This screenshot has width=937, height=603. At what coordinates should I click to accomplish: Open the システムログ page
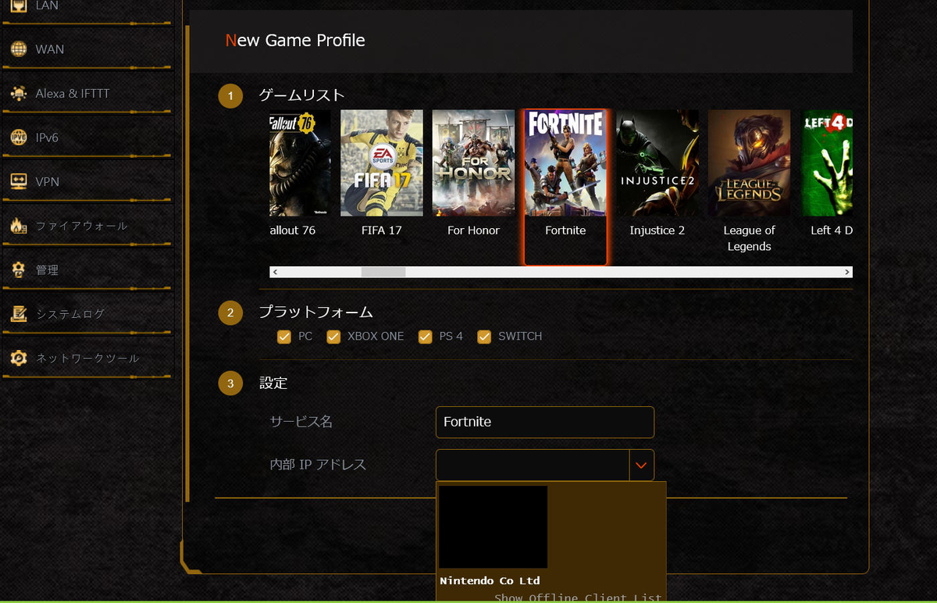pos(86,314)
